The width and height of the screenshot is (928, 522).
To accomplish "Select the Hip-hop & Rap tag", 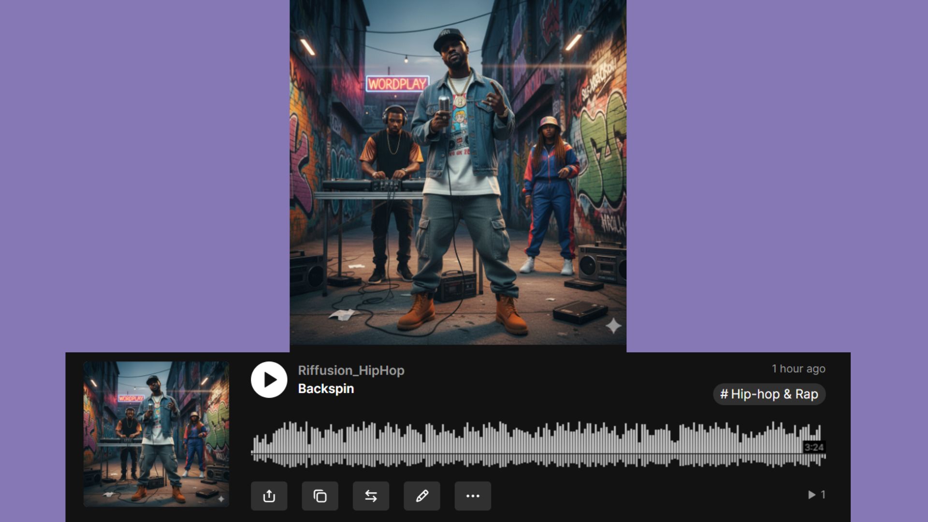I will coord(769,394).
